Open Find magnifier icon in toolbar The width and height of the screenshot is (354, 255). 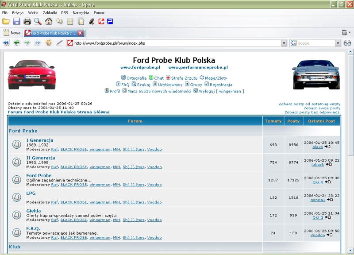coord(38,21)
